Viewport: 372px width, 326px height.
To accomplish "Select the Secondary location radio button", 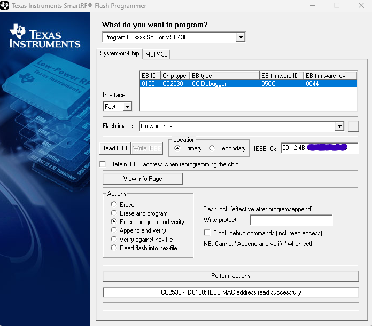I will pos(212,148).
